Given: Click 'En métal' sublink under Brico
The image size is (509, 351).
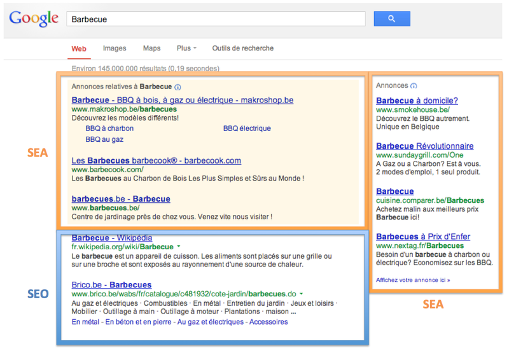Looking at the screenshot, I should 85,322.
